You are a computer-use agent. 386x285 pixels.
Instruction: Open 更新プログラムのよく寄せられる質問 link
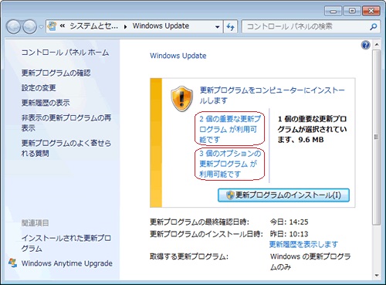66,148
